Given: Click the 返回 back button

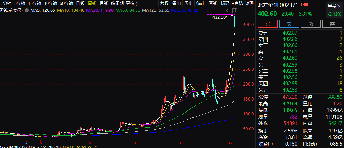Looking at the screenshot, I should click(x=250, y=3).
